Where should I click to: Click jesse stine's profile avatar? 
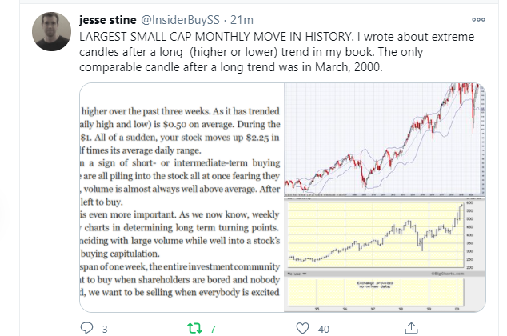coord(50,31)
